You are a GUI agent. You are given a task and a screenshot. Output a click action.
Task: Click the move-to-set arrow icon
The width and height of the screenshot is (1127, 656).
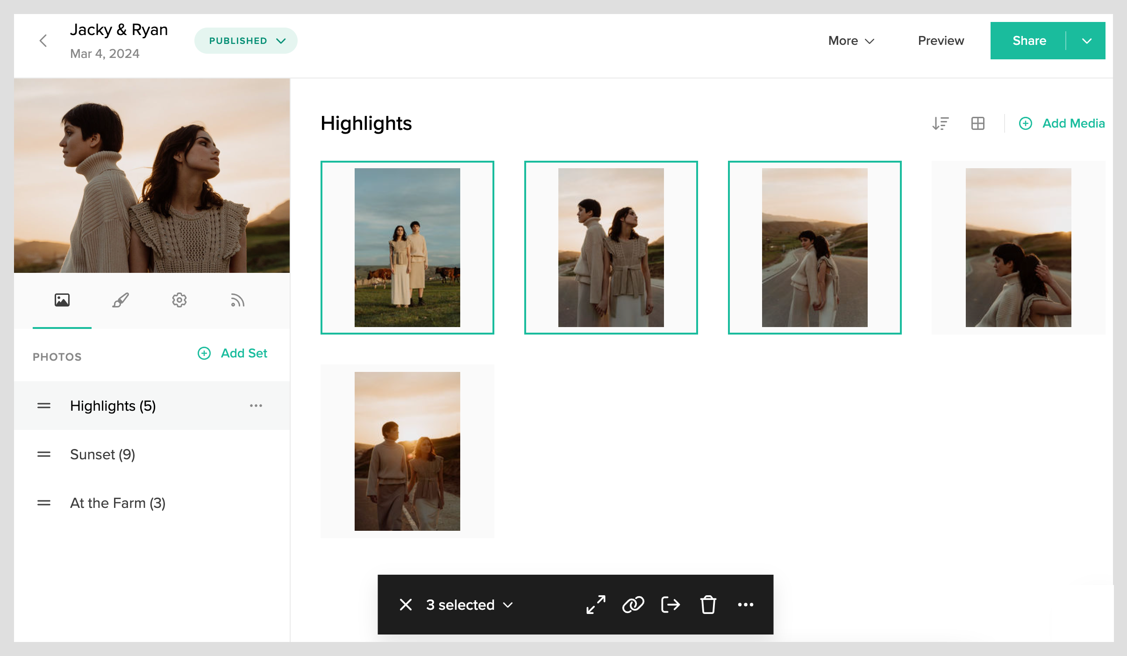click(x=670, y=605)
